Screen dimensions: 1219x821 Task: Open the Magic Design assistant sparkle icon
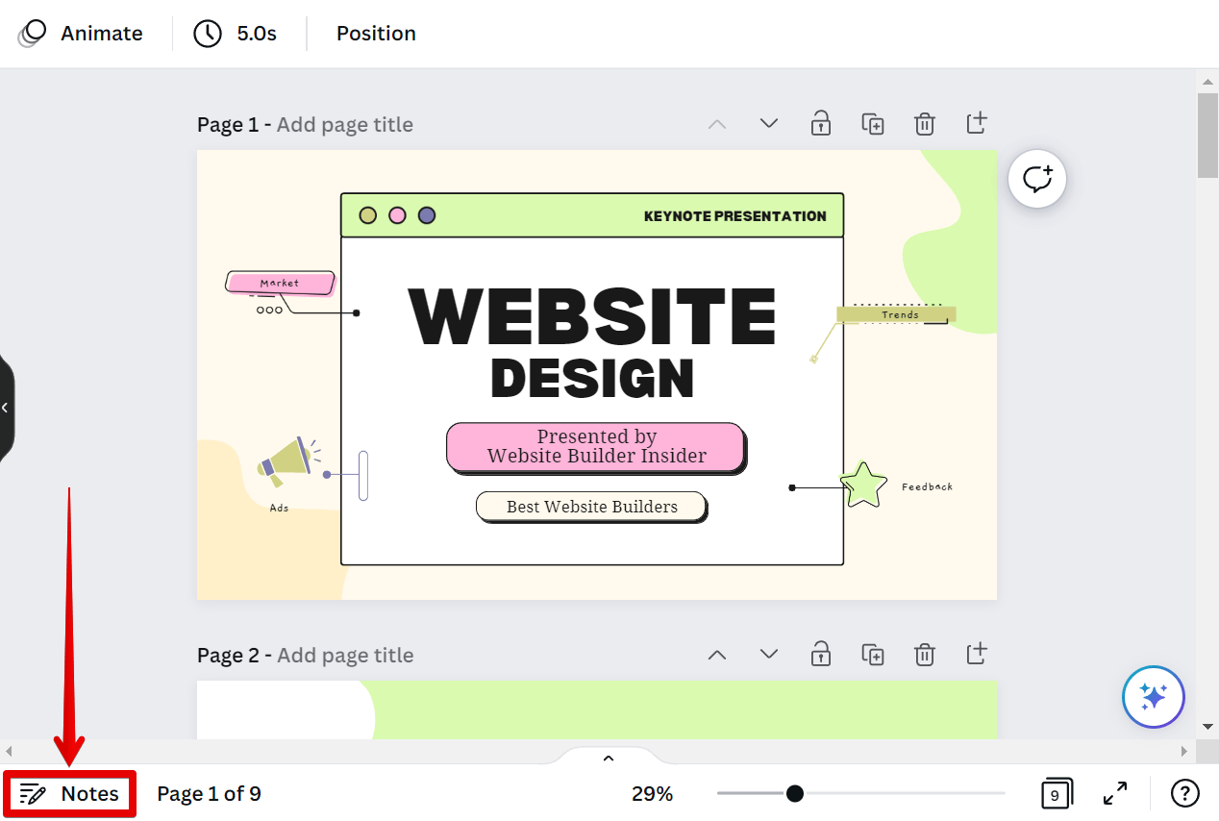[1154, 696]
